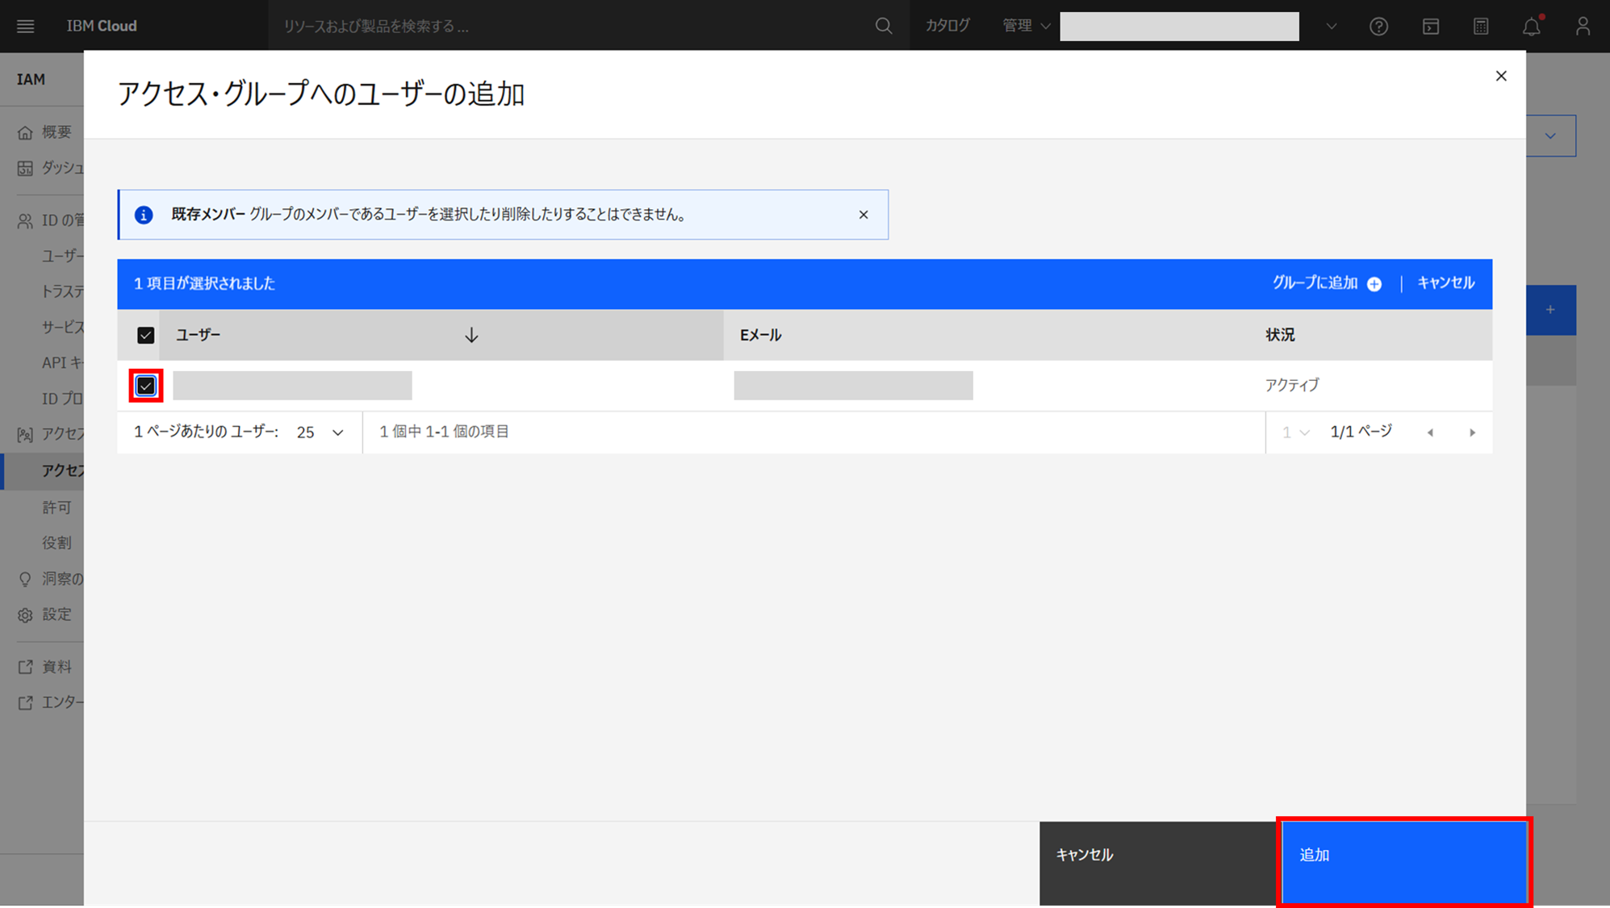
Task: Open the page number selector dropdown
Action: click(x=1295, y=433)
